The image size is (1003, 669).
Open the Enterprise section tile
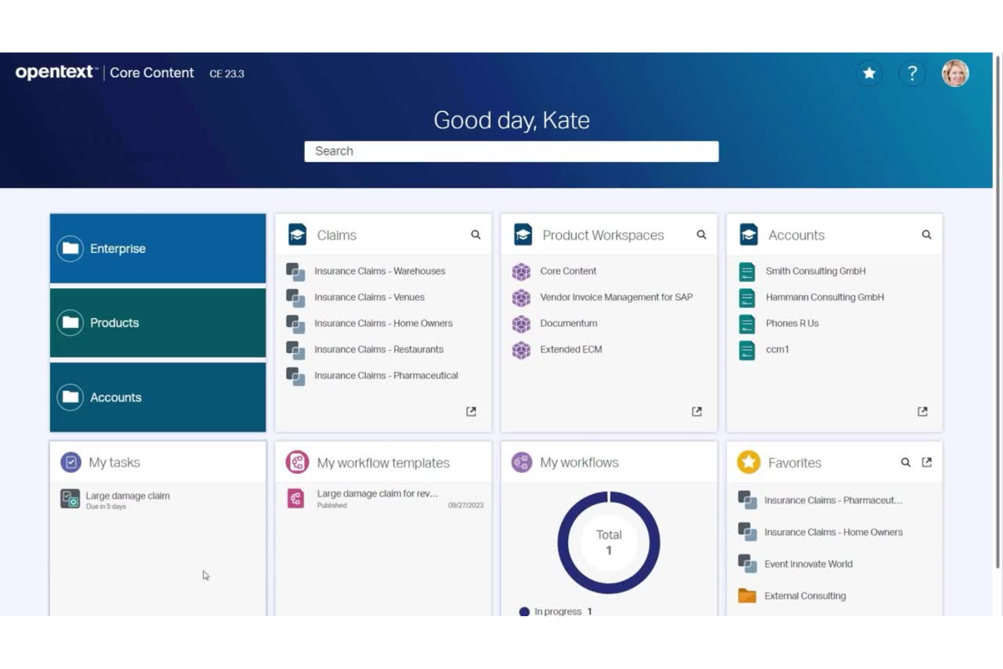(157, 248)
